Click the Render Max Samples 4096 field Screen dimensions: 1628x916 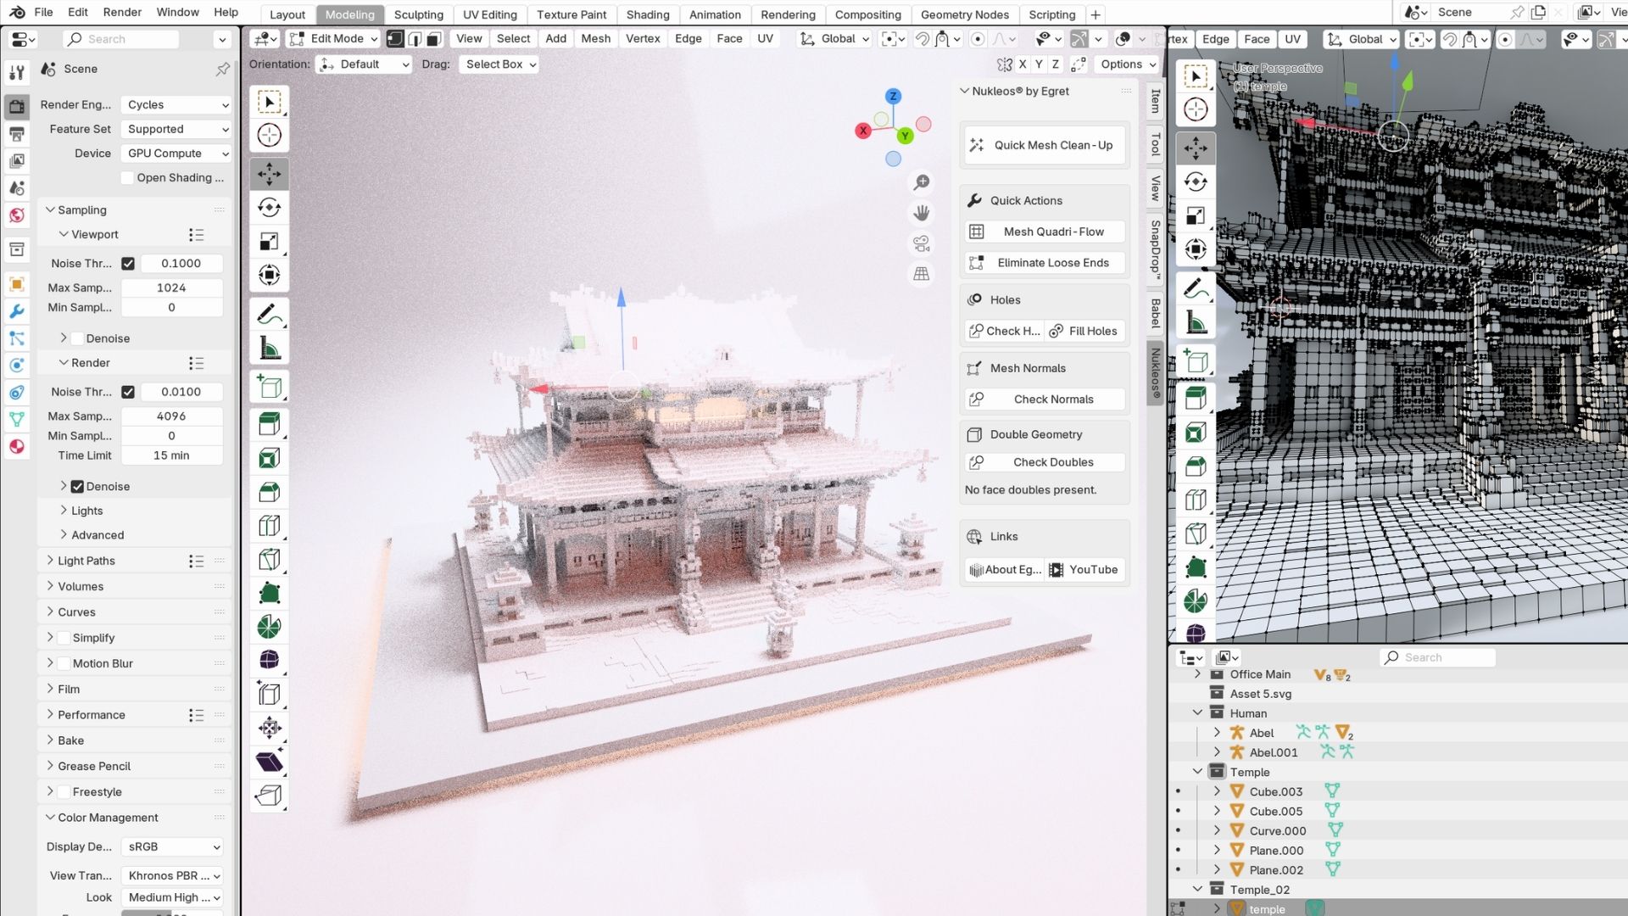(x=171, y=416)
